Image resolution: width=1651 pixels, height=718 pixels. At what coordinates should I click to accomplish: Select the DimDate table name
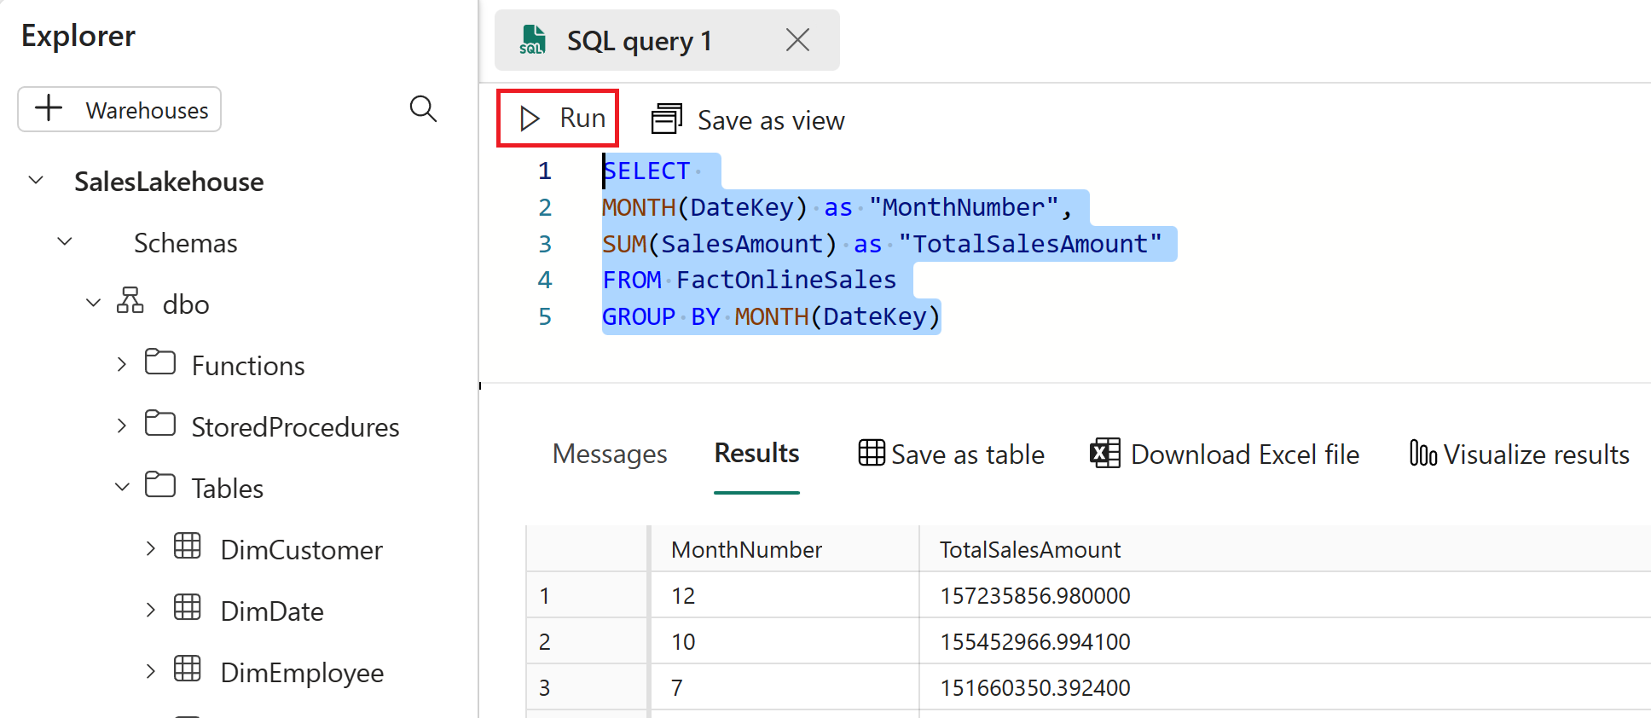[x=272, y=611]
